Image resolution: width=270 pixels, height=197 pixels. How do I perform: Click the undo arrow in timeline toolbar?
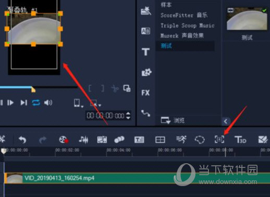pyautogui.click(x=22, y=140)
